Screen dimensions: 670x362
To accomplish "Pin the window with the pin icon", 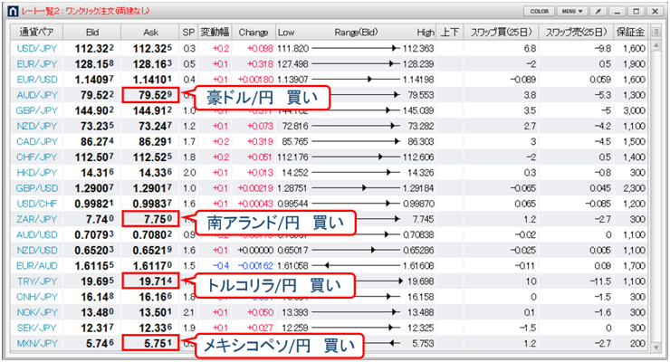I will [598, 12].
